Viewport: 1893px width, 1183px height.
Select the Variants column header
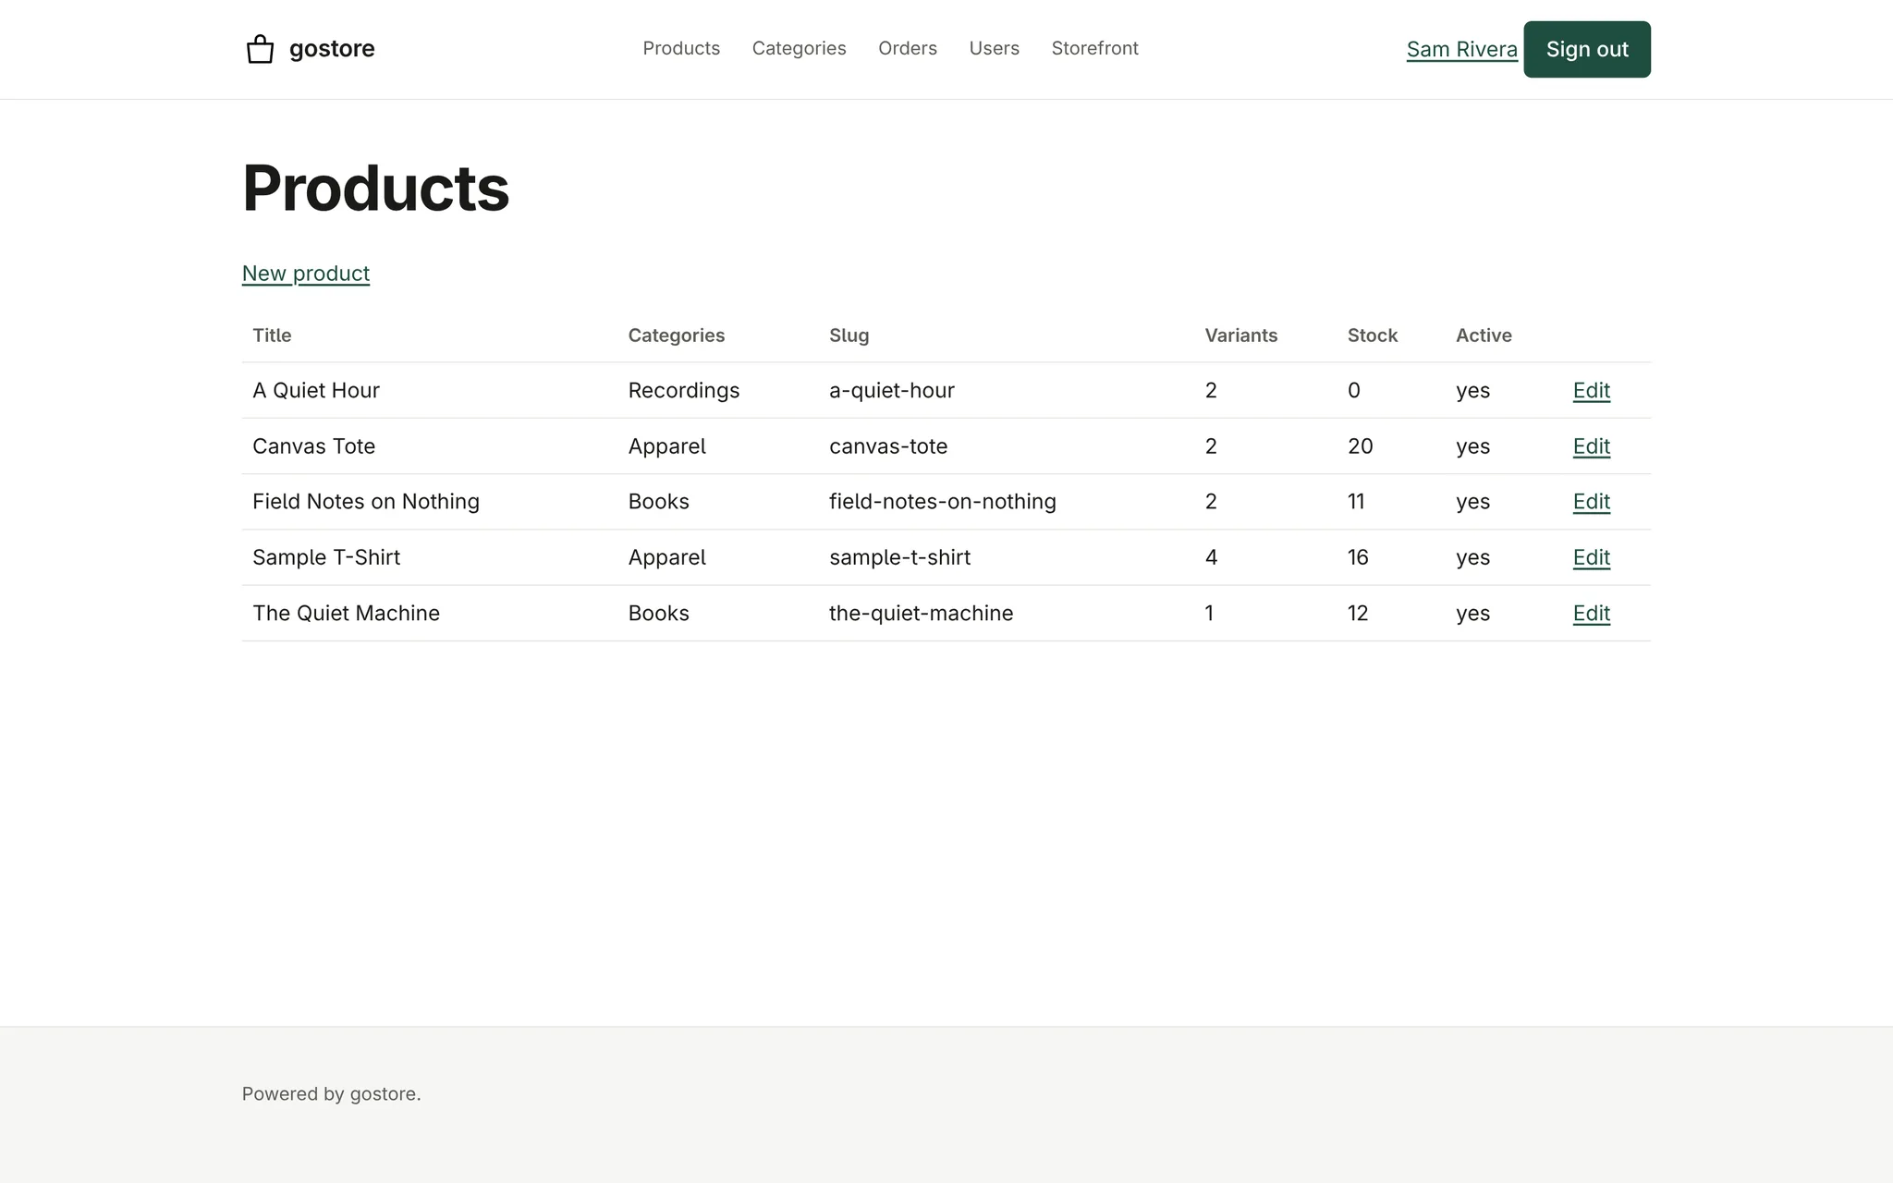point(1240,335)
